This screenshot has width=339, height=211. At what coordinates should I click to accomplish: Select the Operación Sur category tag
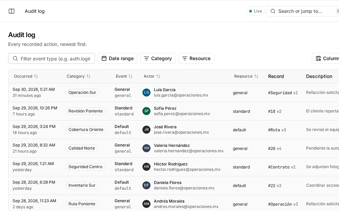[82, 93]
